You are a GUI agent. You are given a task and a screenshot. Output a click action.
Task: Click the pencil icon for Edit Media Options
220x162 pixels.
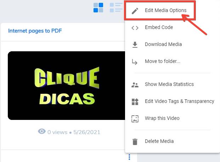pyautogui.click(x=135, y=11)
